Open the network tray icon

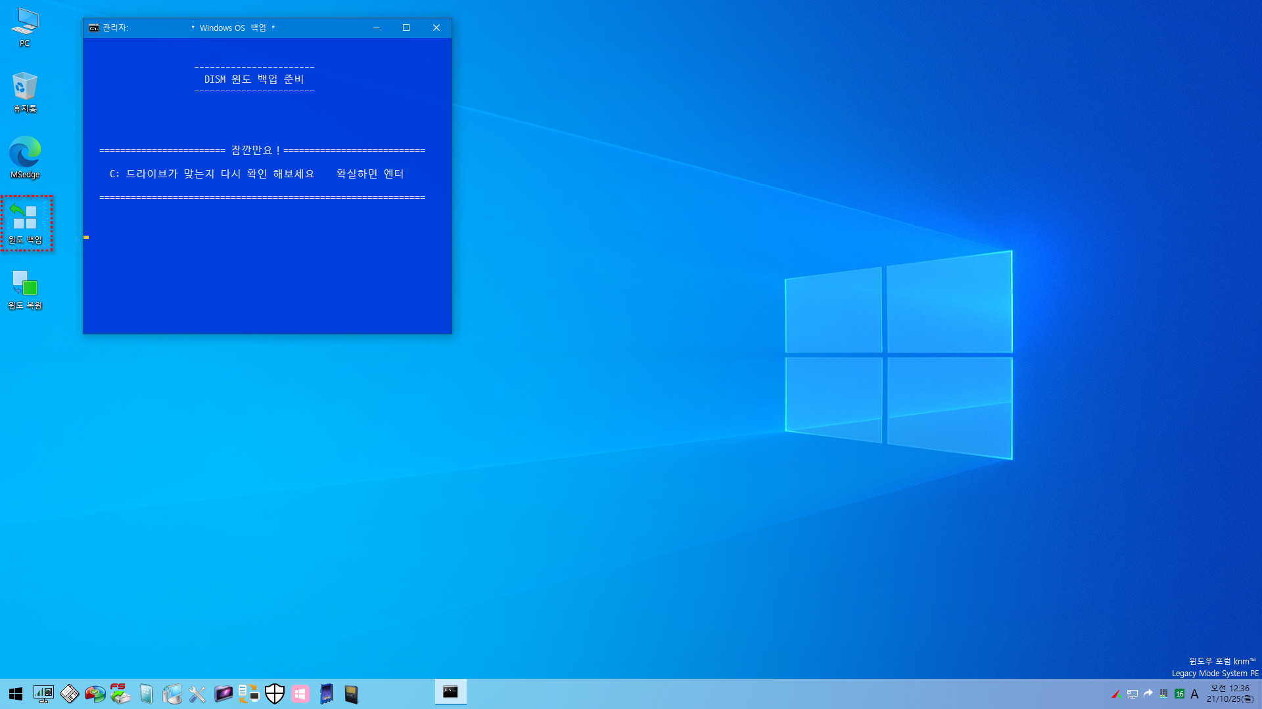(x=1133, y=694)
